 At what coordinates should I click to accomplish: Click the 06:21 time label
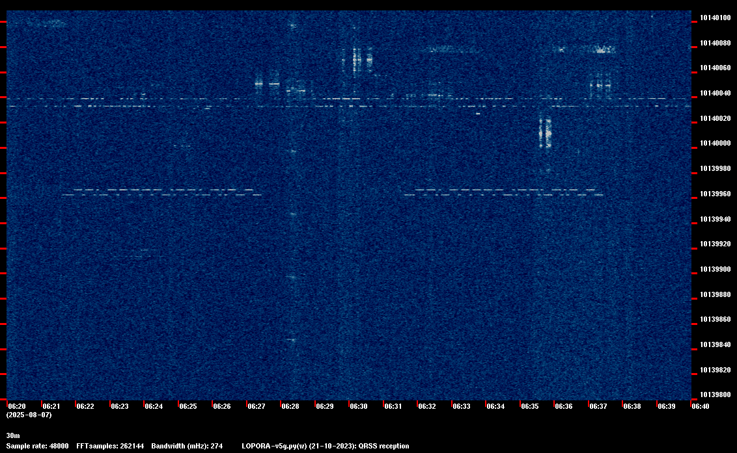click(x=51, y=406)
